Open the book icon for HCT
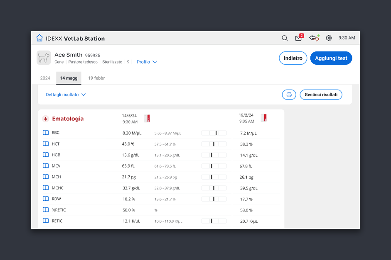The height and width of the screenshot is (260, 391). point(46,144)
